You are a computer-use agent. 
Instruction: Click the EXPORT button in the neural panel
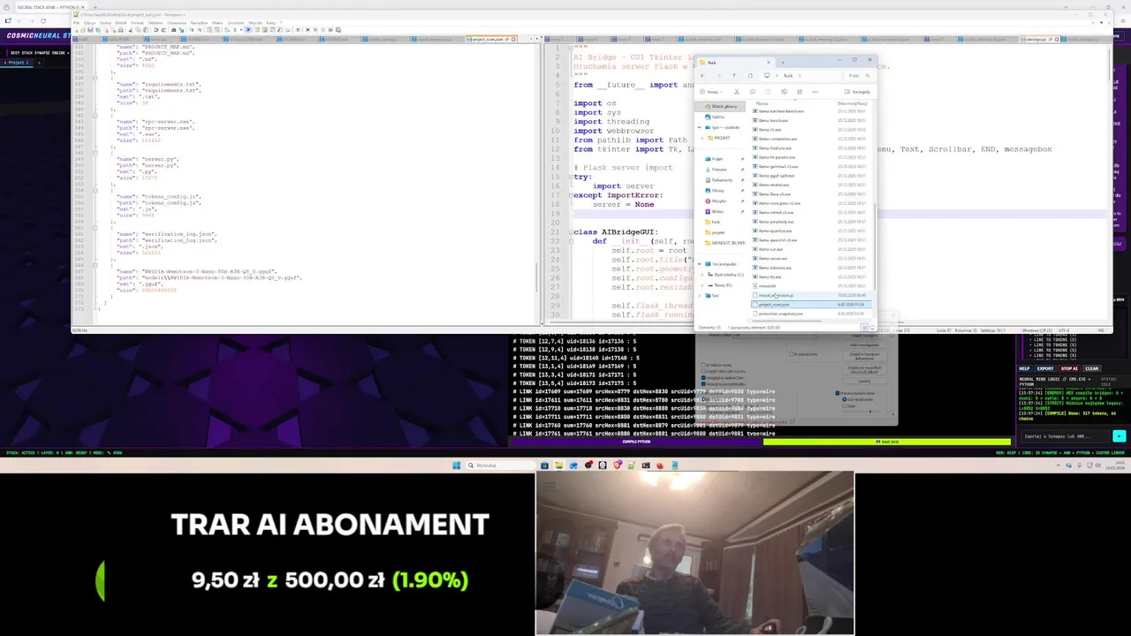pyautogui.click(x=1045, y=368)
